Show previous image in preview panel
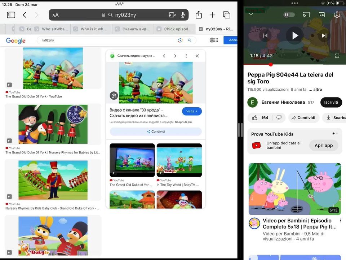The height and width of the screenshot is (260, 346). tap(164, 56)
